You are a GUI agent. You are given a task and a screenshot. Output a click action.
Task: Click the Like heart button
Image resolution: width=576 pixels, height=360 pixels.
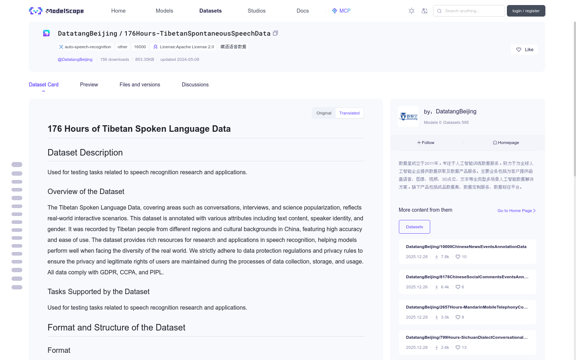pos(525,50)
